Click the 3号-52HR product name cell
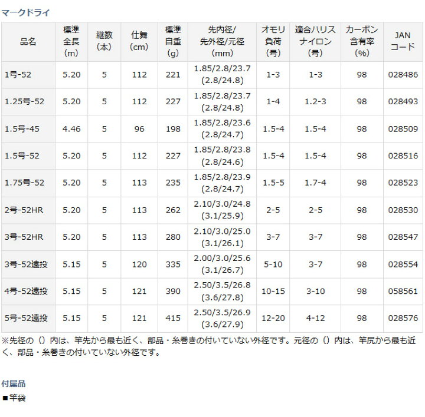Image resolution: width=425 pixels, height=417 pixels. pos(23,237)
